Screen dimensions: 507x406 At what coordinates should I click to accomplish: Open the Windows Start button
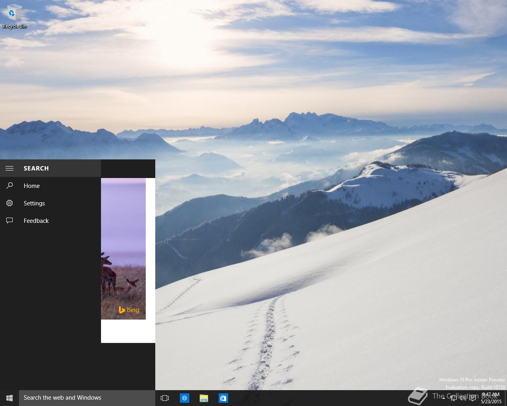click(10, 398)
